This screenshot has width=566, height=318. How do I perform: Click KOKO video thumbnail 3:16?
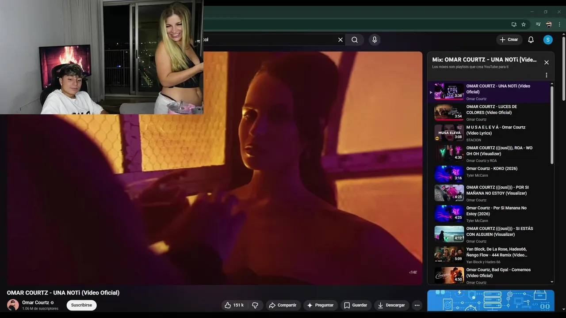click(449, 174)
